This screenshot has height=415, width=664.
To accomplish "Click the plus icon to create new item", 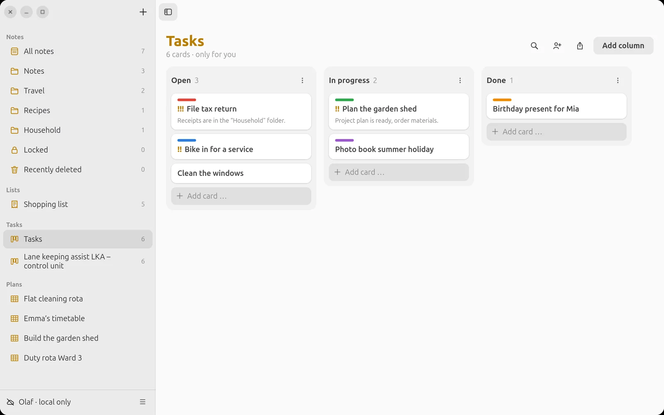I will (143, 12).
